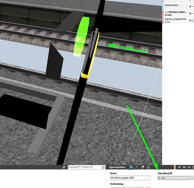Viewport: 194px width, 188px height.
Task: Select the Signale_ausgeblendet layer row
Action: pos(178,20)
